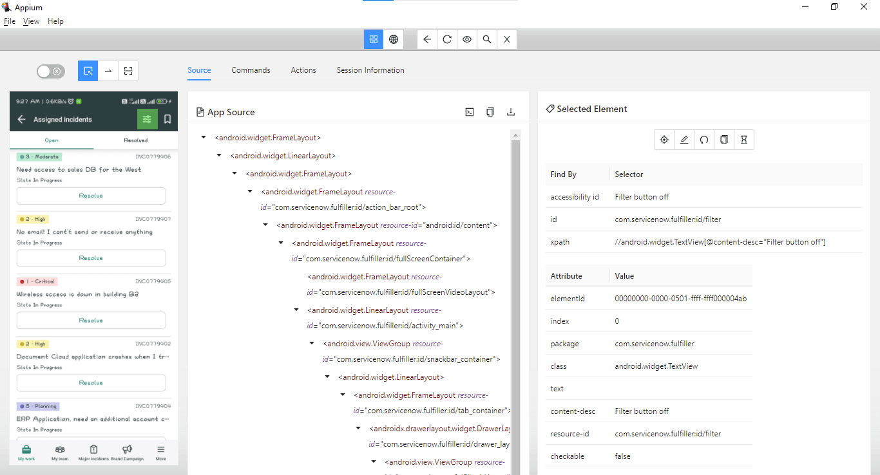Open the Search for element magnifier
880x475 pixels.
[487, 39]
